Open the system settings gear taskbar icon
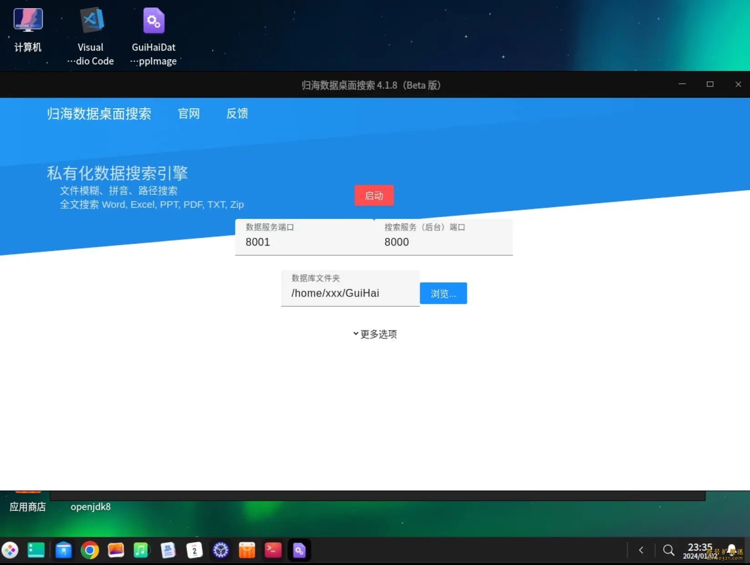This screenshot has height=565, width=750. [x=221, y=550]
